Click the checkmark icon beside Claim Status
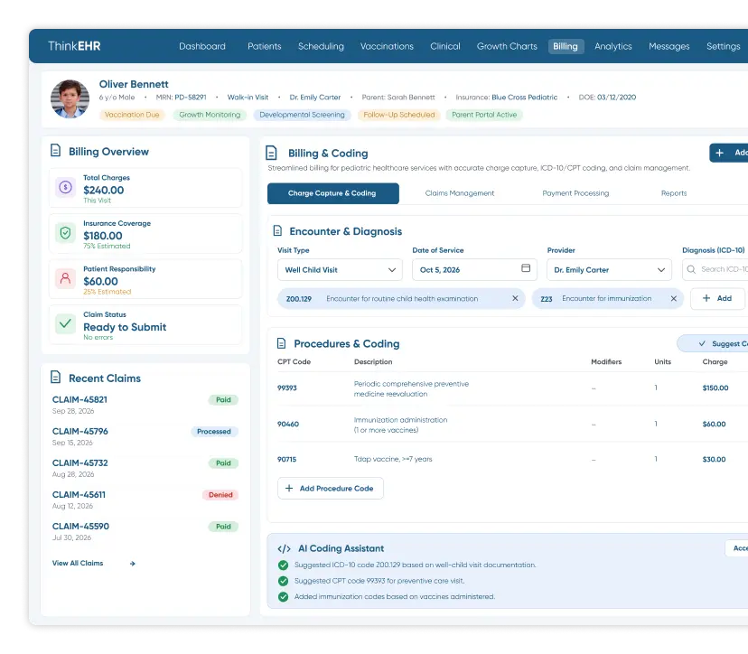748x654 pixels. [65, 324]
